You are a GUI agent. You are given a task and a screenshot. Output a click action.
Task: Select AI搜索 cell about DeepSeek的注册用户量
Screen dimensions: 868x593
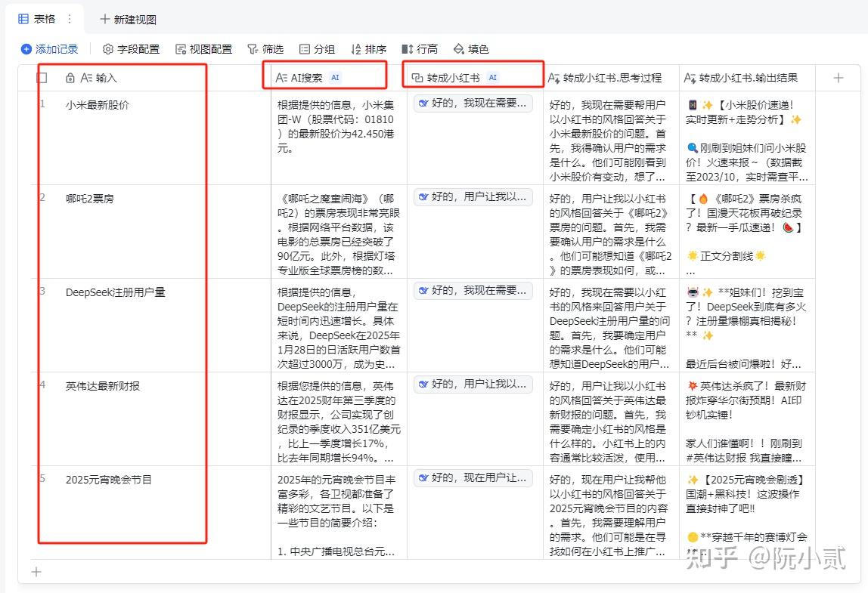pos(339,325)
